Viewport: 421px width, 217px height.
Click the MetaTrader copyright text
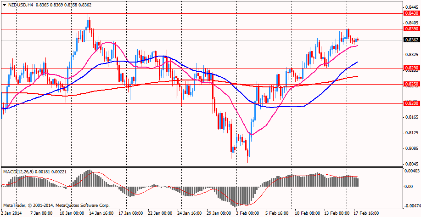point(56,205)
